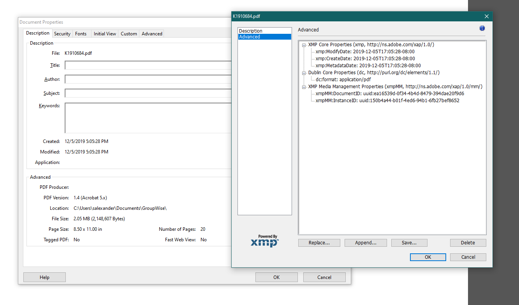Click the Delete button

click(x=468, y=242)
